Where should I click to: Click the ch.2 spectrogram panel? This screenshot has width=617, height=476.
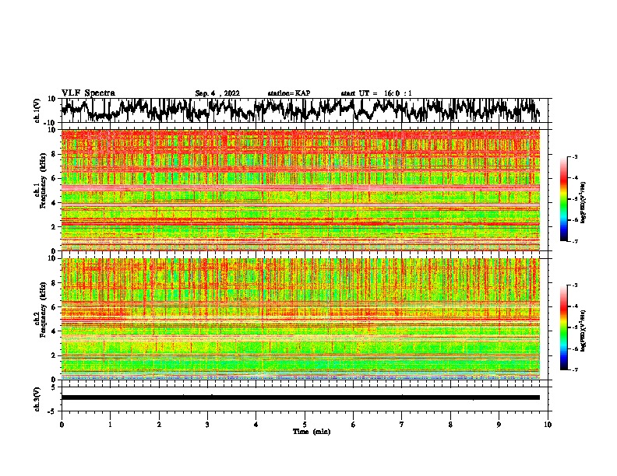tap(301, 319)
